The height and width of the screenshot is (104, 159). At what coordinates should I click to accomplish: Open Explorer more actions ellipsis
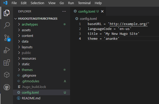(64, 11)
